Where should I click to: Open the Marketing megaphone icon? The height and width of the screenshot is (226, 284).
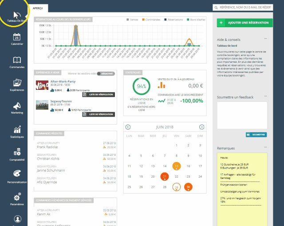pyautogui.click(x=17, y=106)
